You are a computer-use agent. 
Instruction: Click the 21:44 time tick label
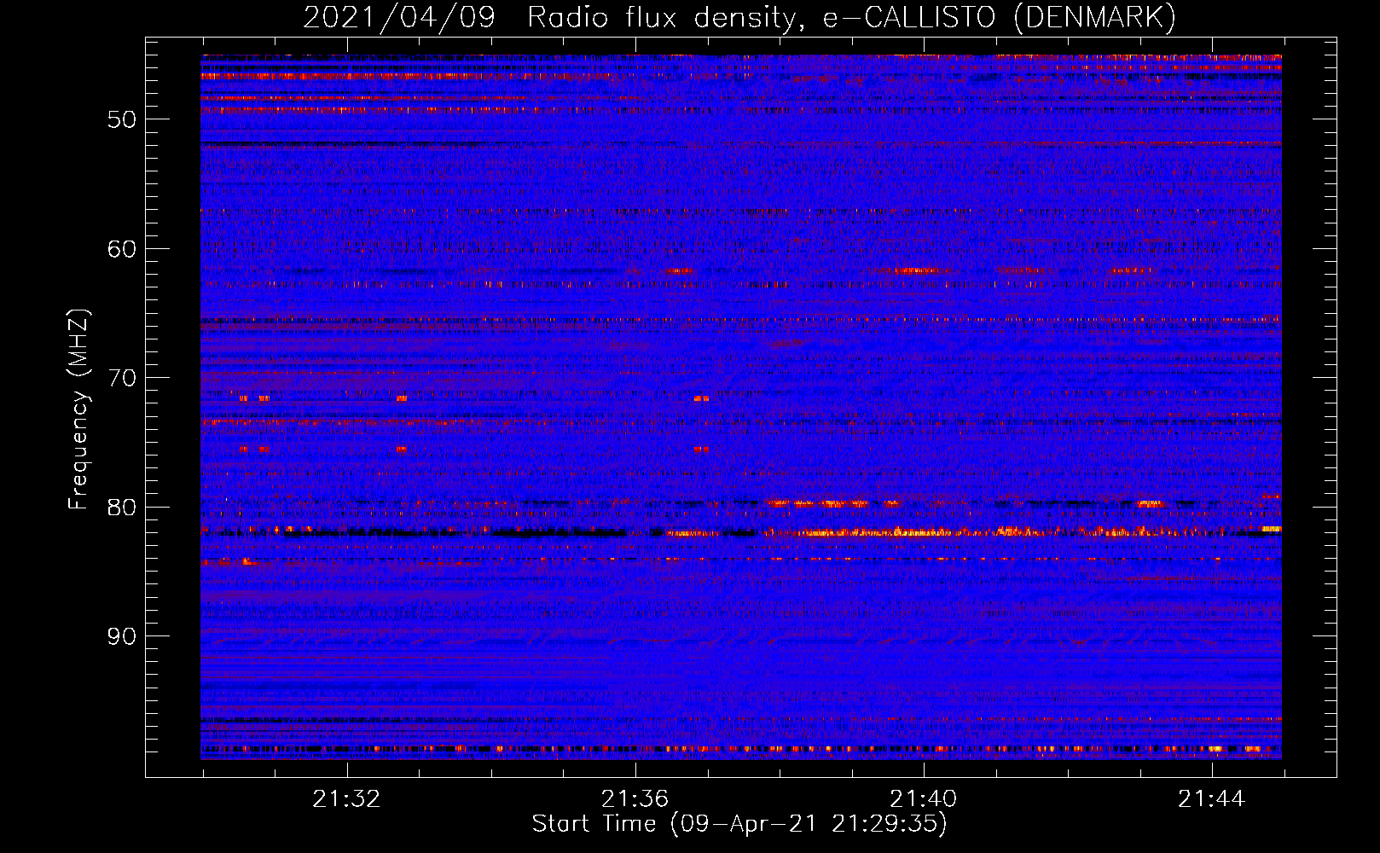[x=1211, y=799]
